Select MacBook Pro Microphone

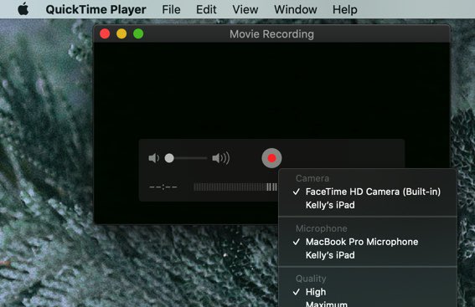tap(368, 242)
